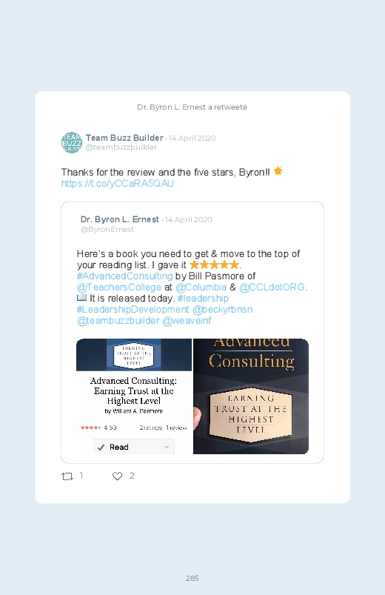385x595 pixels.
Task: Open the #AdvancedConsulting hashtag
Action: click(124, 276)
